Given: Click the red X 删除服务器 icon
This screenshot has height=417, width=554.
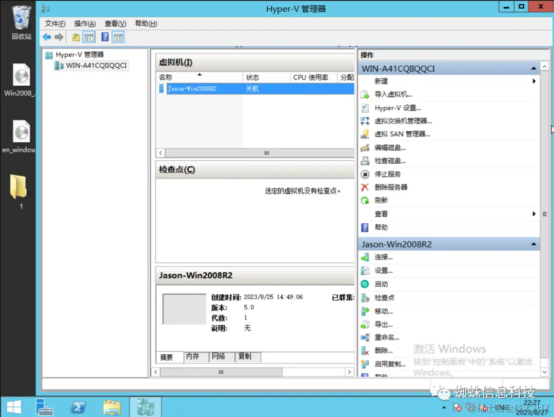Looking at the screenshot, I should 365,187.
